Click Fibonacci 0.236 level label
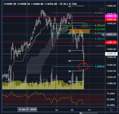119x114 pixels. 100,20
